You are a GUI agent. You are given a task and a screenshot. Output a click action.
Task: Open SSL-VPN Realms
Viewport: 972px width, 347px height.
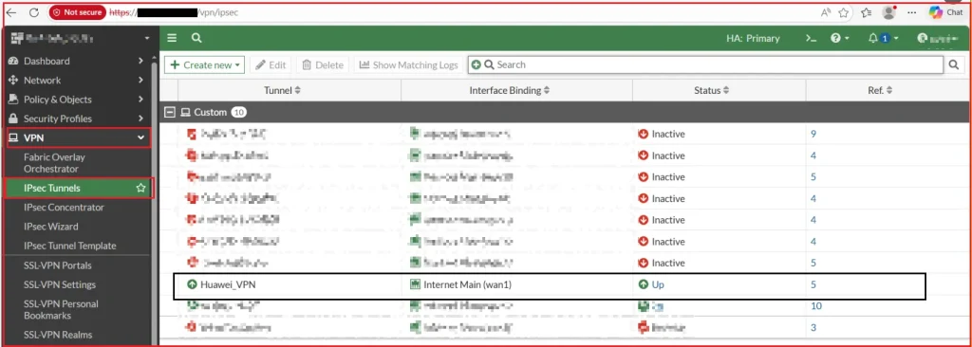58,336
